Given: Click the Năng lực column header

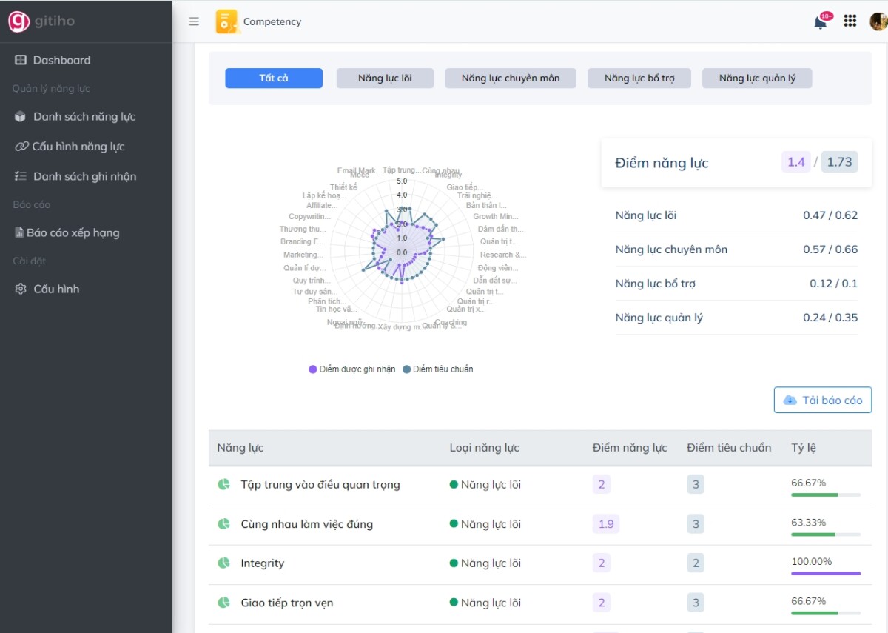Looking at the screenshot, I should [x=240, y=448].
